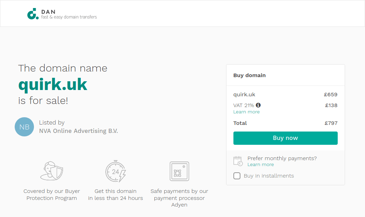This screenshot has height=217, width=365.
Task: Click the safe payments vault icon
Action: pos(179,171)
